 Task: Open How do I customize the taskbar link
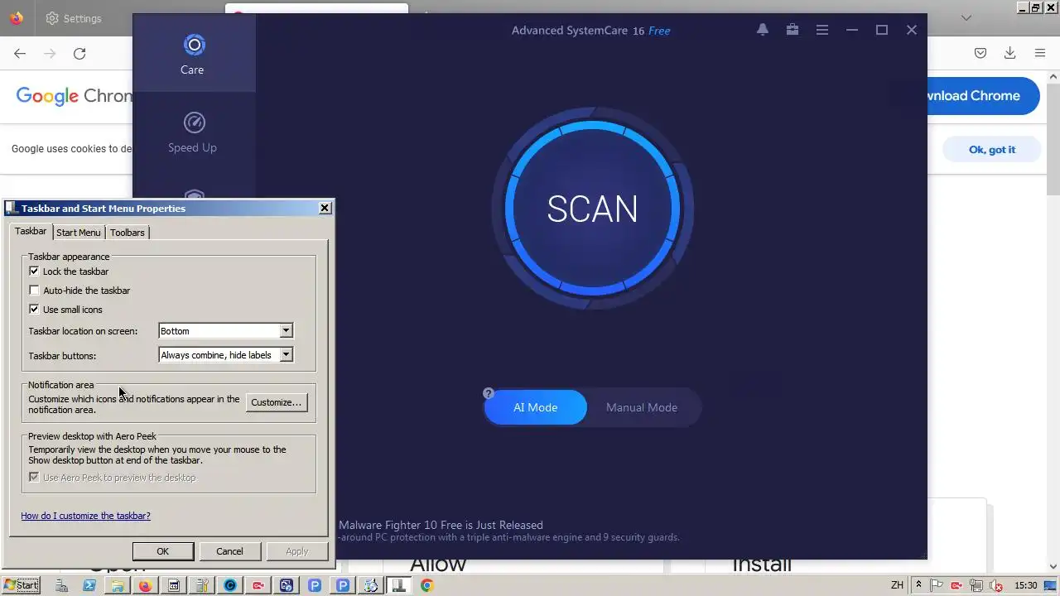click(85, 516)
